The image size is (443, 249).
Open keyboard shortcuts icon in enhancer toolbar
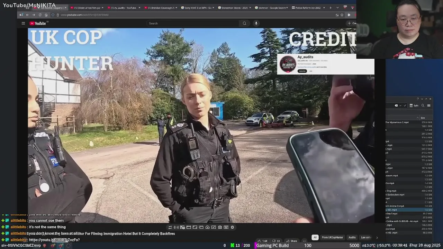[x=226, y=227]
